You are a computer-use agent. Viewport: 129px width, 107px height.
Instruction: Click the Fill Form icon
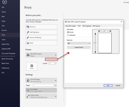(28, 27)
